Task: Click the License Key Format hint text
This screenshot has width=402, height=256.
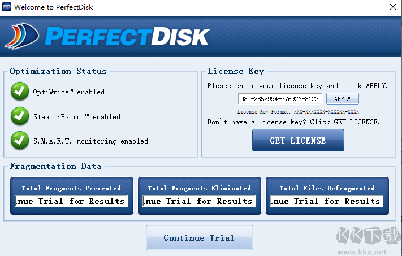Action: [298, 112]
